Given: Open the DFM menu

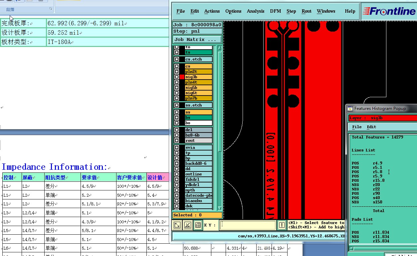Looking at the screenshot, I should pos(276,11).
